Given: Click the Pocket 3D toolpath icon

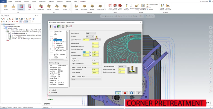Looking at the screenshot, I should point(49,7).
